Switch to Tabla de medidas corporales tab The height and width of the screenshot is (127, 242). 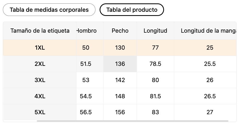(x=49, y=10)
